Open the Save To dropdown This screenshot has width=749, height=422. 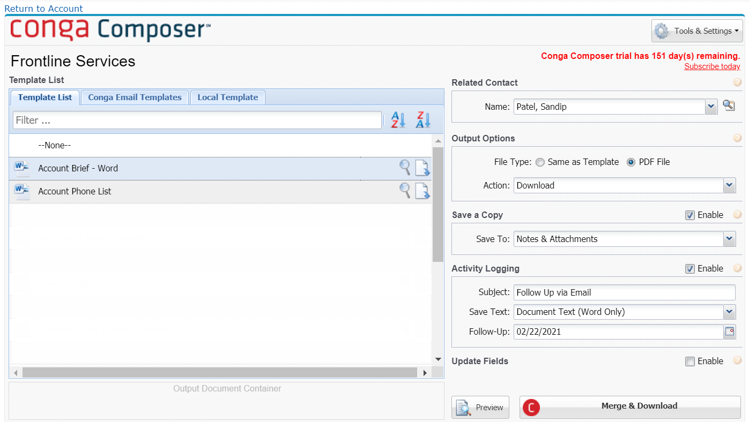(729, 239)
